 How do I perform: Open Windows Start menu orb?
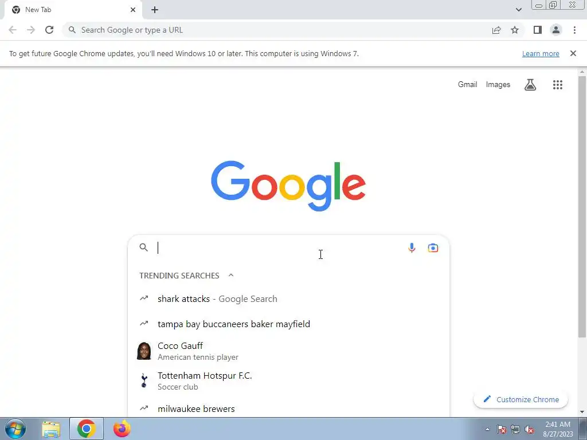[x=15, y=429]
